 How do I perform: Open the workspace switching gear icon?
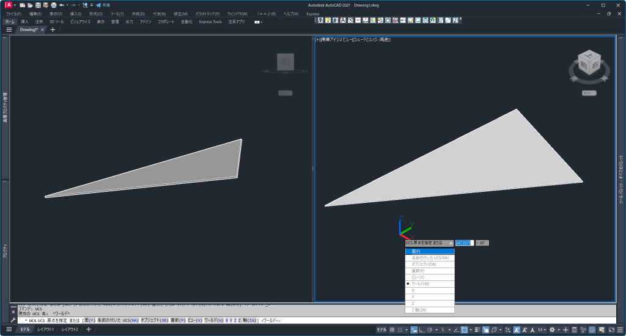click(552, 330)
